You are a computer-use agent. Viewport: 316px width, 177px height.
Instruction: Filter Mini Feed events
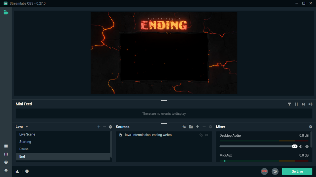pyautogui.click(x=289, y=104)
